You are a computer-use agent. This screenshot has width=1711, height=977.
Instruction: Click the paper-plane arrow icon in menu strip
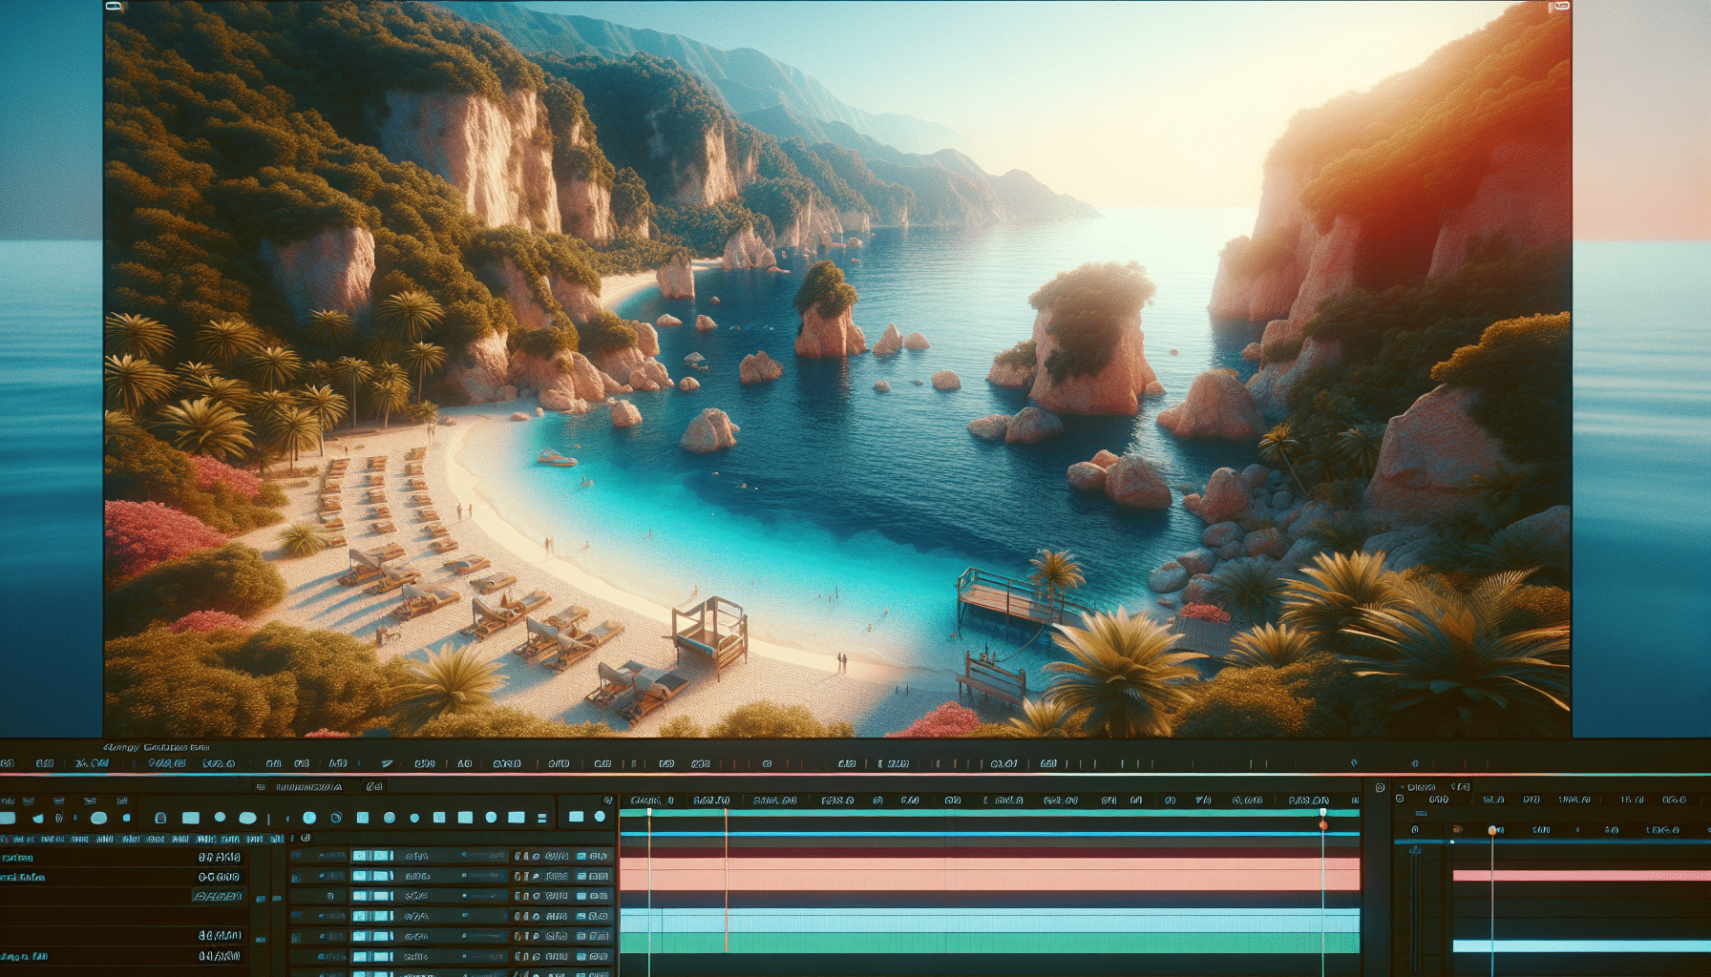pos(387,763)
